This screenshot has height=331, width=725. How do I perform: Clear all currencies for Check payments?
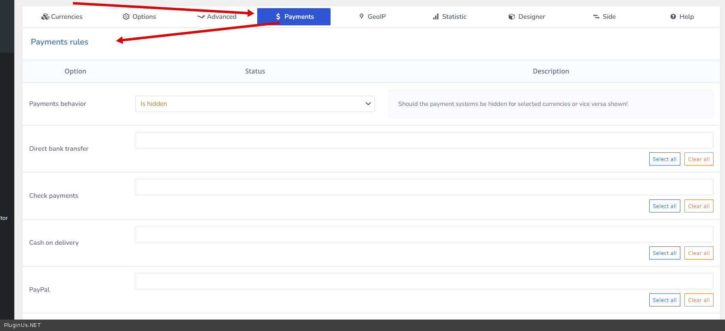click(x=698, y=206)
